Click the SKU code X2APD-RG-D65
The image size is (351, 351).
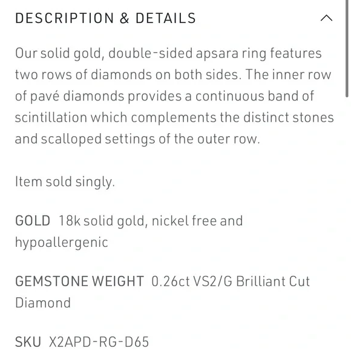tap(99, 341)
